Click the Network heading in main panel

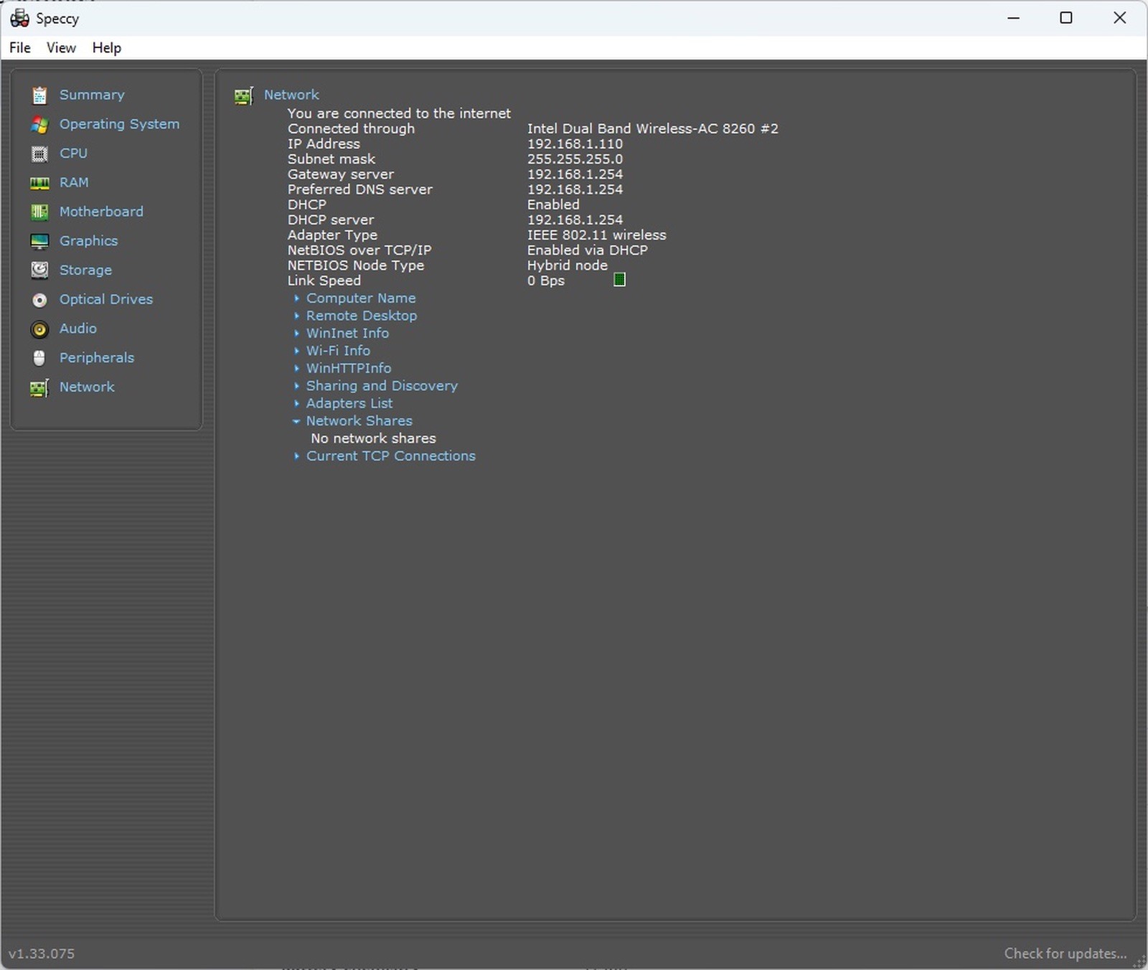[291, 95]
